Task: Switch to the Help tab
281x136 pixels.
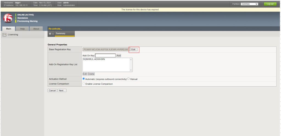Action: click(22, 29)
